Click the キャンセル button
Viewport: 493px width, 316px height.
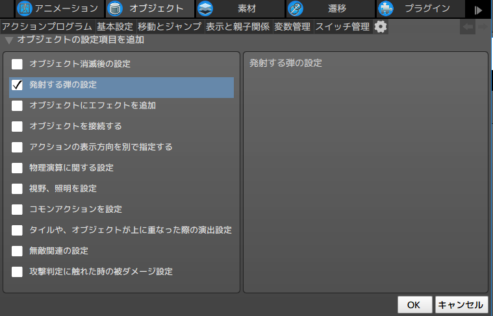pos(461,305)
